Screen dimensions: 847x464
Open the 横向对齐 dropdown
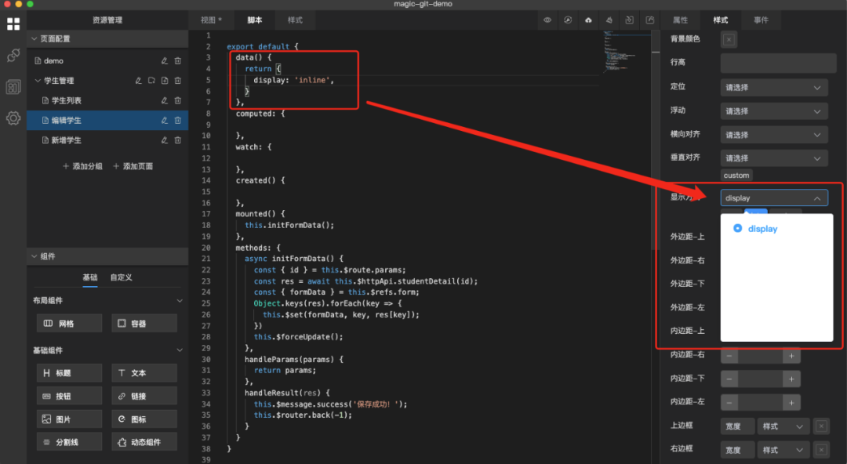(774, 135)
